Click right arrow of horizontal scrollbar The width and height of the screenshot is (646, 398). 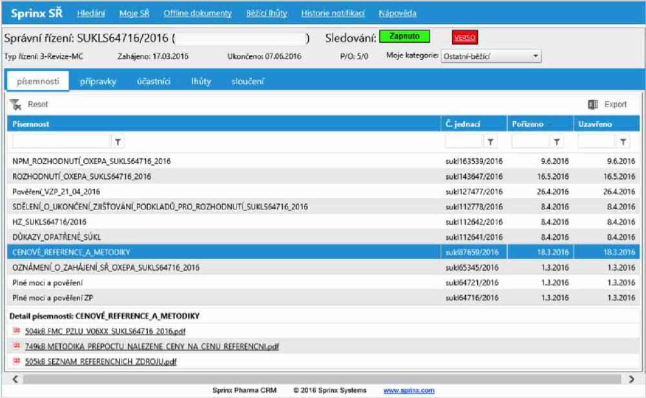point(631,378)
